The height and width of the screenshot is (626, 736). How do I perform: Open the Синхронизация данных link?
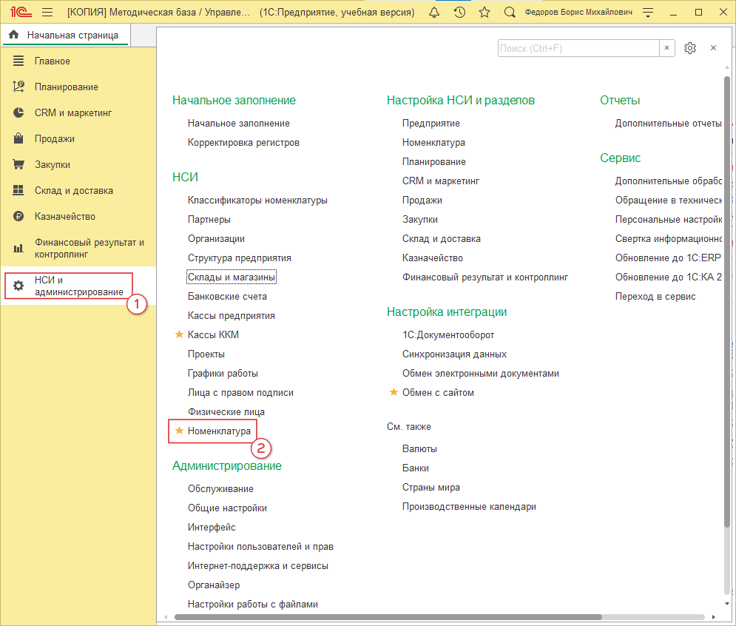(x=454, y=354)
